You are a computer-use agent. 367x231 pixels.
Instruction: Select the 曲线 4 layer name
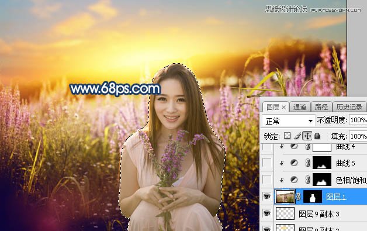tap(345, 147)
